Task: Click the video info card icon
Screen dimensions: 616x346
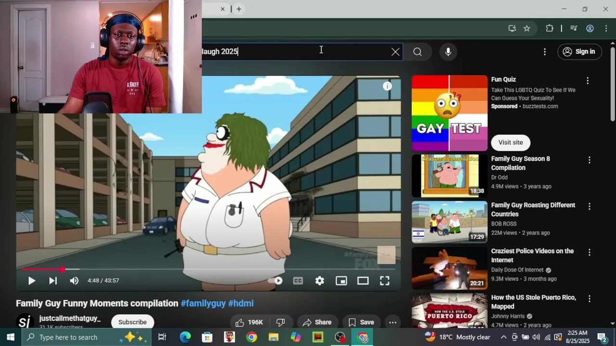Action: point(387,86)
